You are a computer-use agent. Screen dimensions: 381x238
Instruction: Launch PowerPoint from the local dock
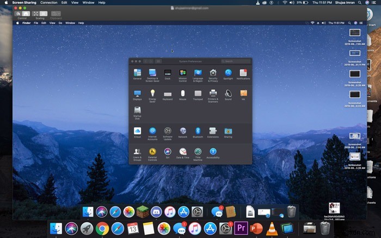256,229
